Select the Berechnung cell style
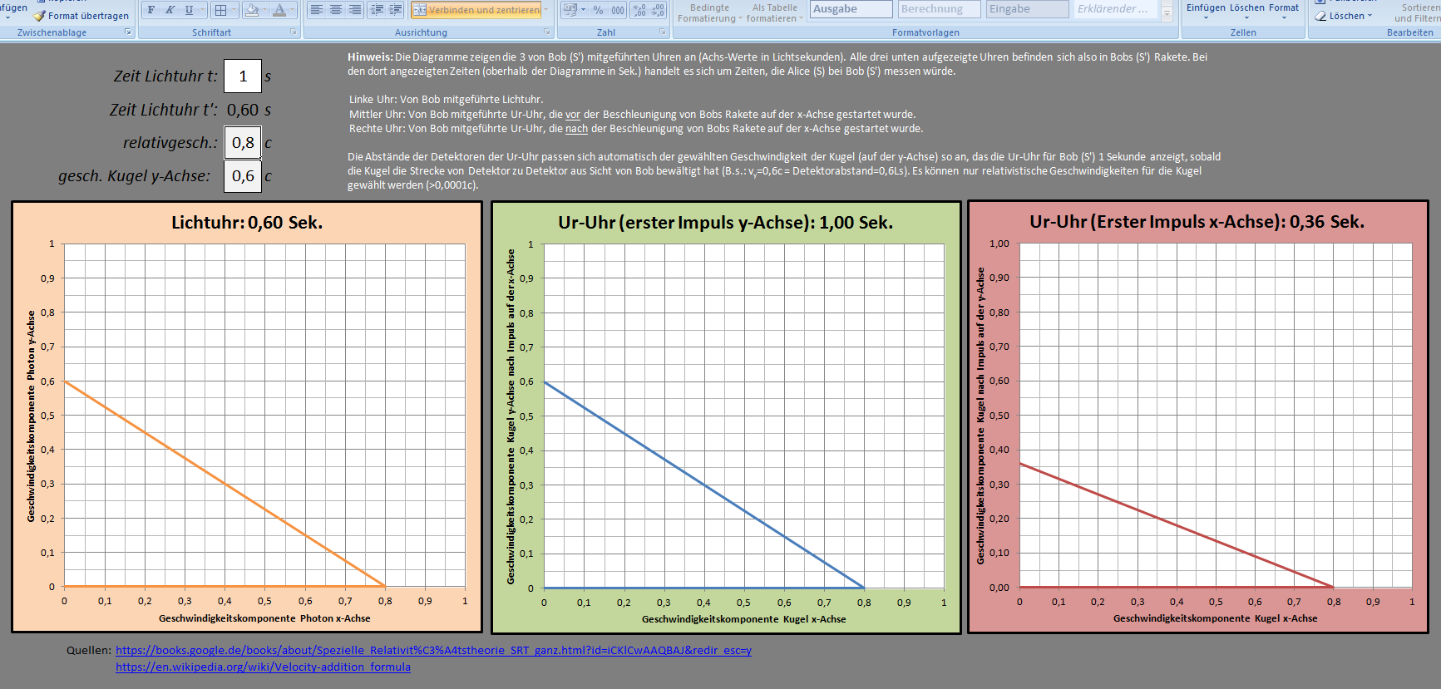 (940, 9)
